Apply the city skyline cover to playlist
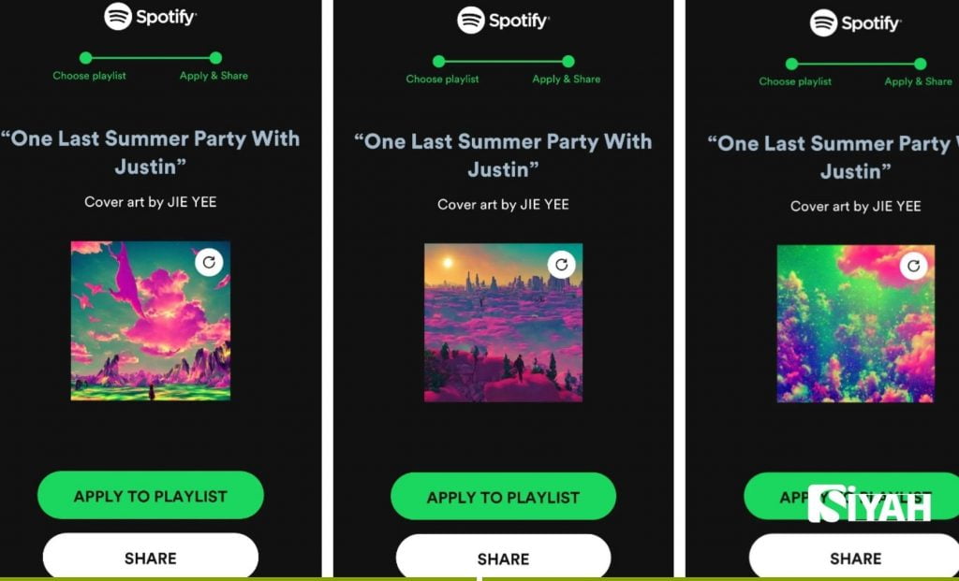959x581 pixels. (503, 497)
